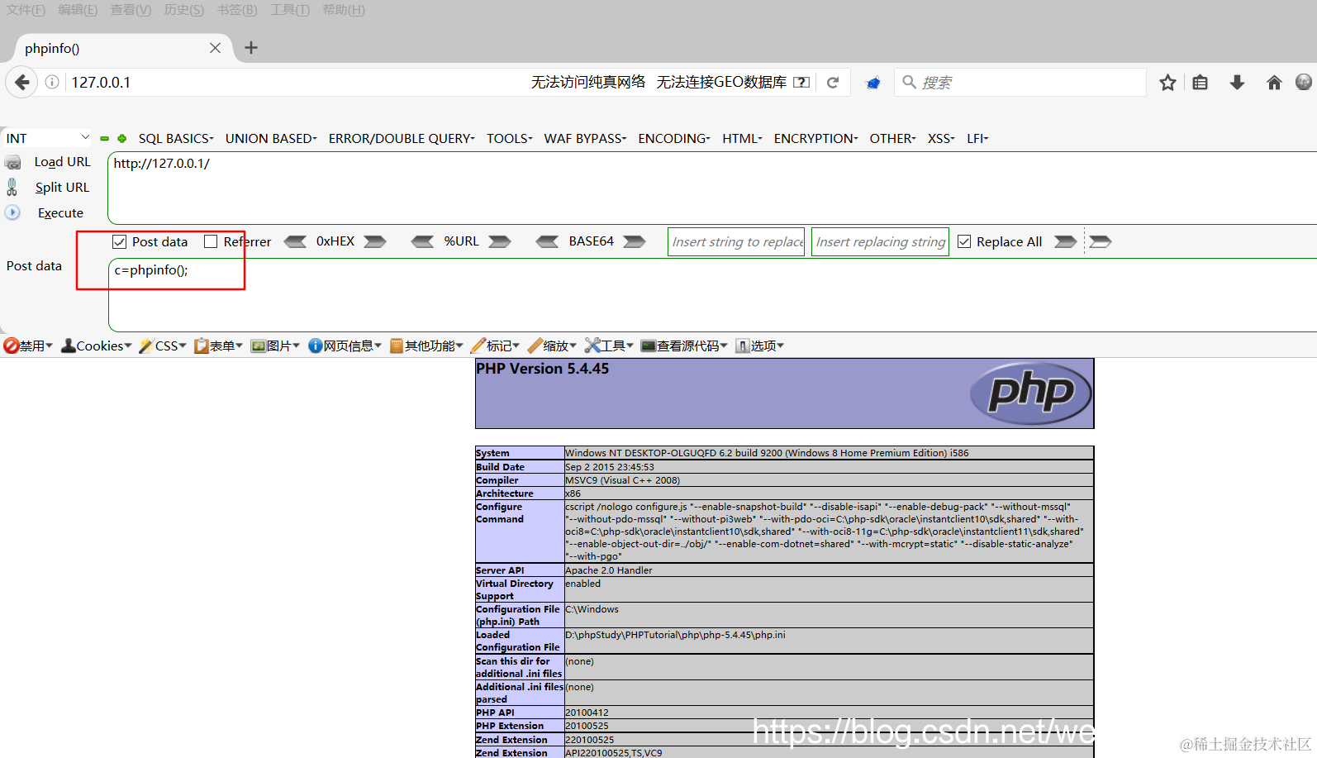The image size is (1317, 758).
Task: Expand the OTHER dropdown
Action: (892, 138)
